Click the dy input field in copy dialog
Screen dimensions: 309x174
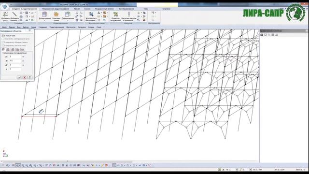(15, 61)
